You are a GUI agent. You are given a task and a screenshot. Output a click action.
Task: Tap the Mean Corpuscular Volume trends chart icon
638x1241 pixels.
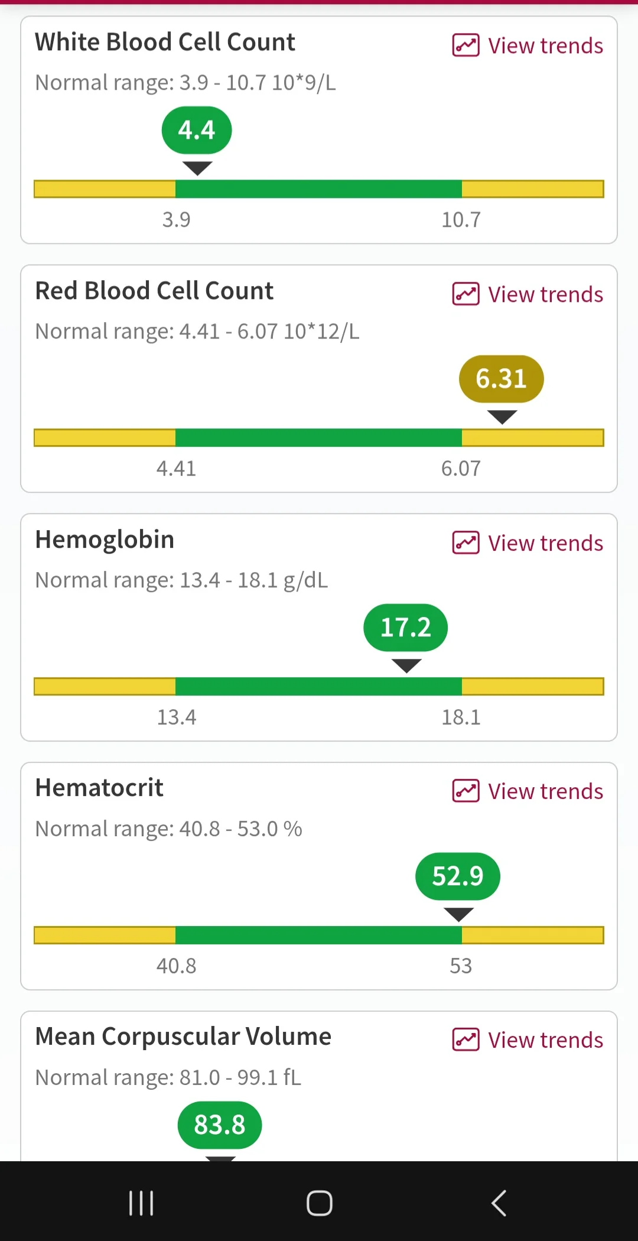(466, 1040)
